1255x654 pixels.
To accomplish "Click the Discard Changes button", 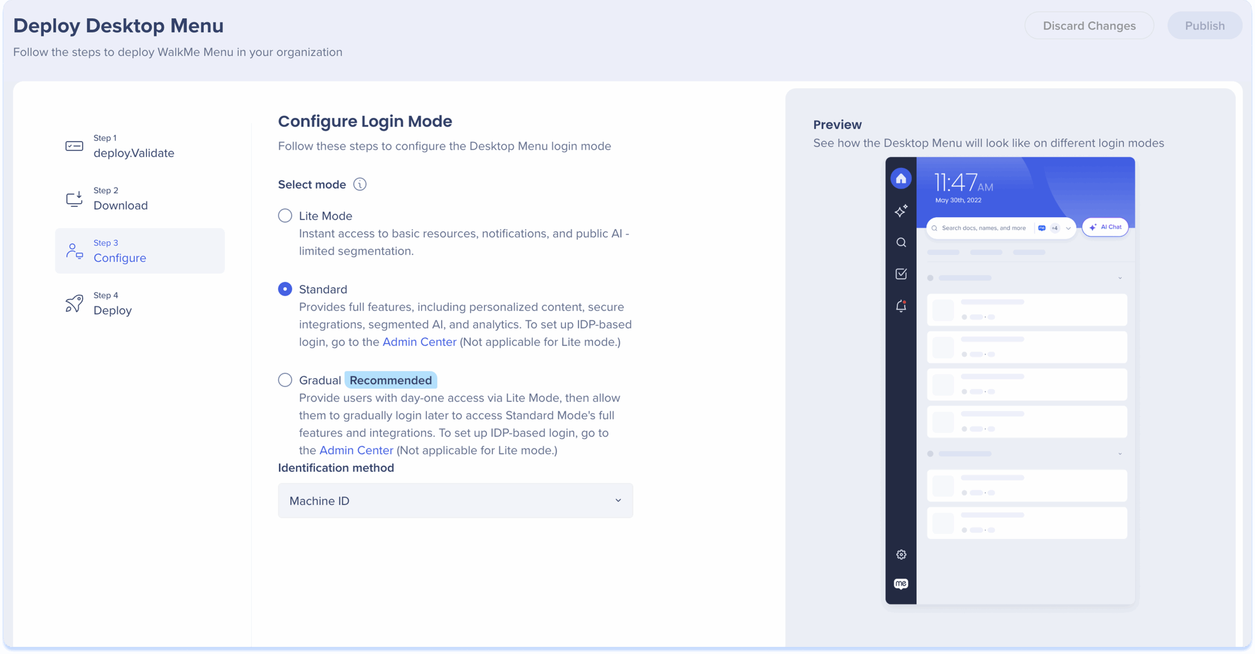I will click(x=1089, y=25).
